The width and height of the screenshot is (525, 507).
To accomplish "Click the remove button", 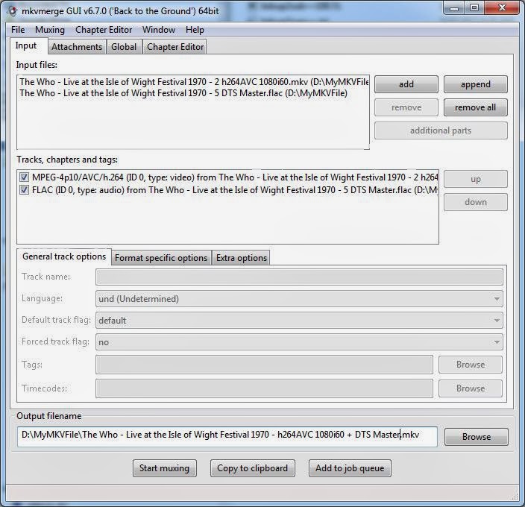I will coord(406,107).
